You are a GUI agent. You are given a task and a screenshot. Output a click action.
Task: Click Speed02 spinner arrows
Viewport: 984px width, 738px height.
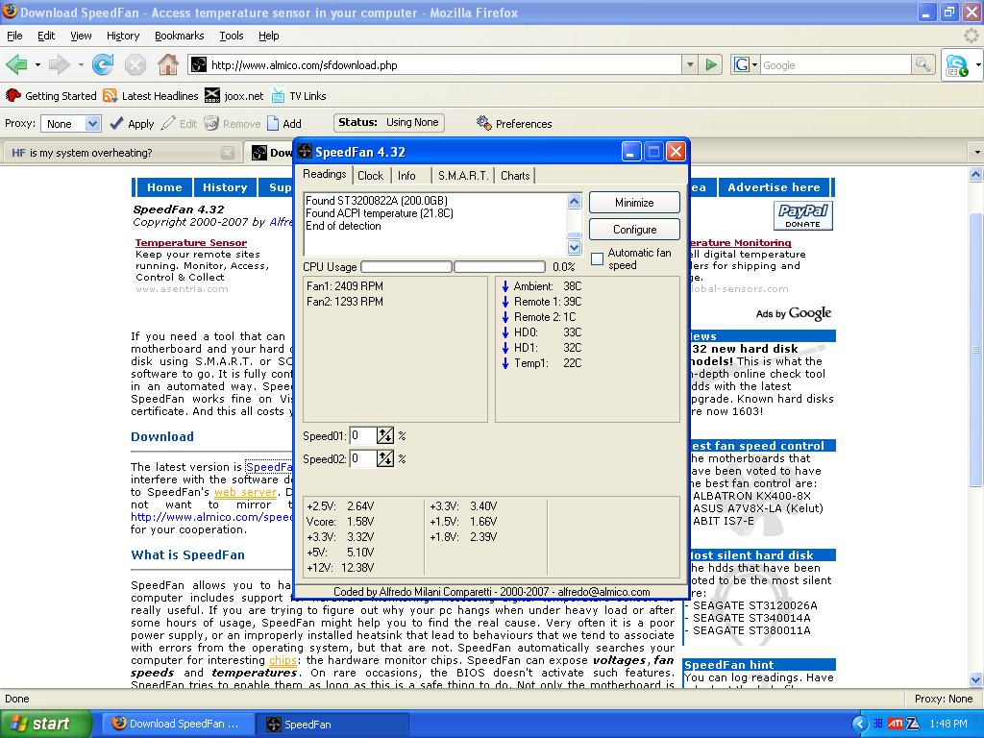click(x=384, y=458)
